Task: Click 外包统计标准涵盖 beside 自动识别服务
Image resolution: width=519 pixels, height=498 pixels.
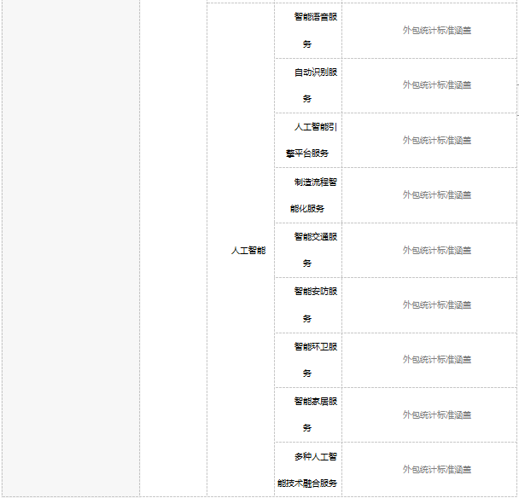Action: (x=437, y=85)
